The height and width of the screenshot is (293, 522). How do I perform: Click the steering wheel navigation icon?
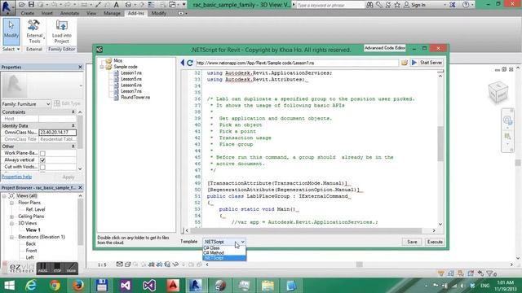[x=507, y=120]
